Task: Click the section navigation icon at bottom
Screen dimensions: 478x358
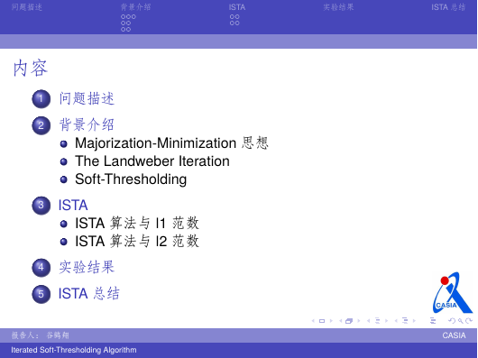Action: tap(405, 320)
